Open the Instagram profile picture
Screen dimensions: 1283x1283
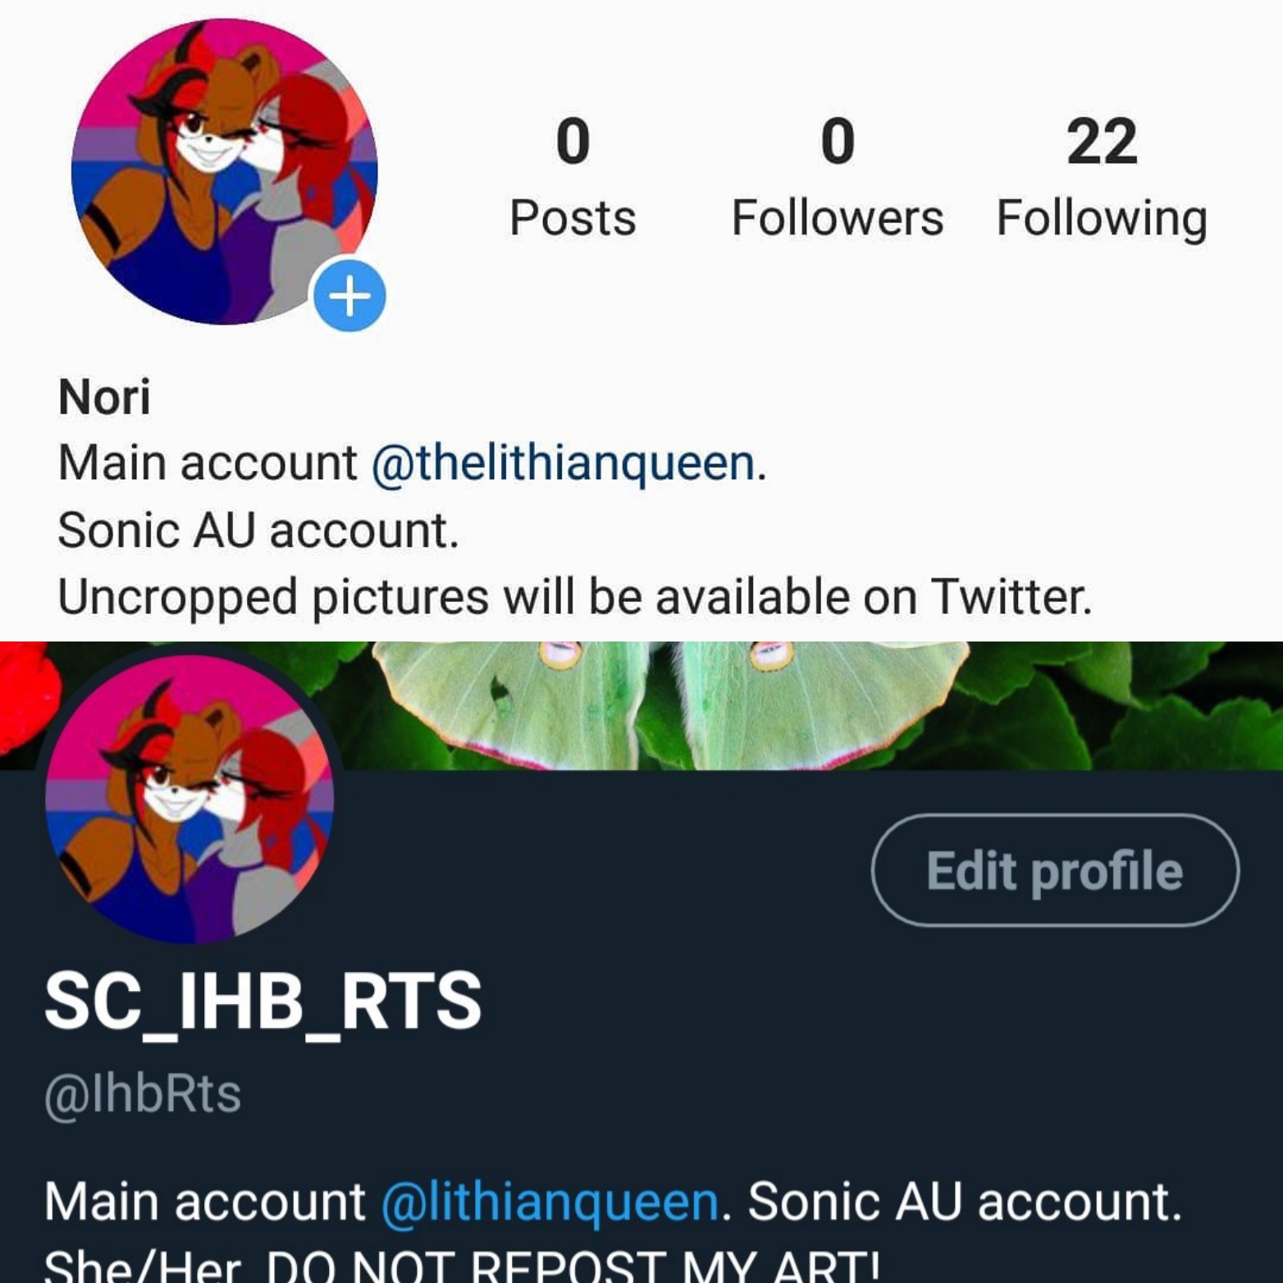[224, 171]
